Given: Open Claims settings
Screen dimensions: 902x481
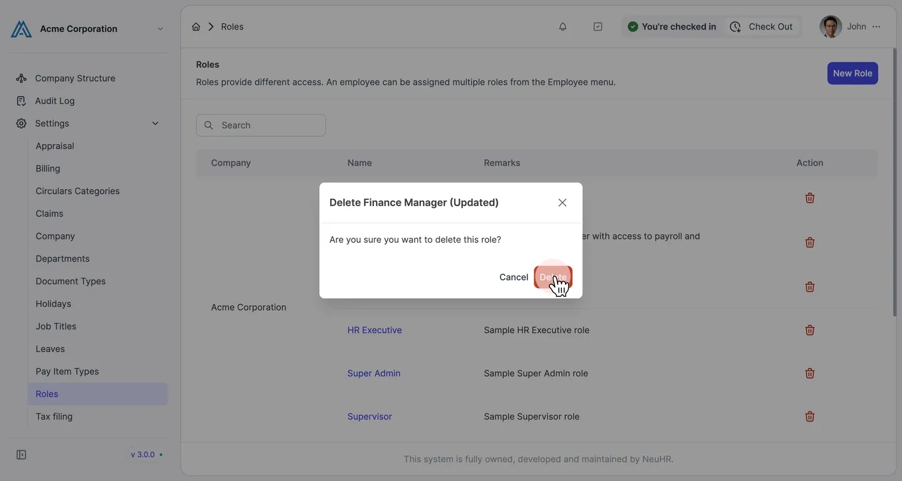Looking at the screenshot, I should [x=49, y=214].
